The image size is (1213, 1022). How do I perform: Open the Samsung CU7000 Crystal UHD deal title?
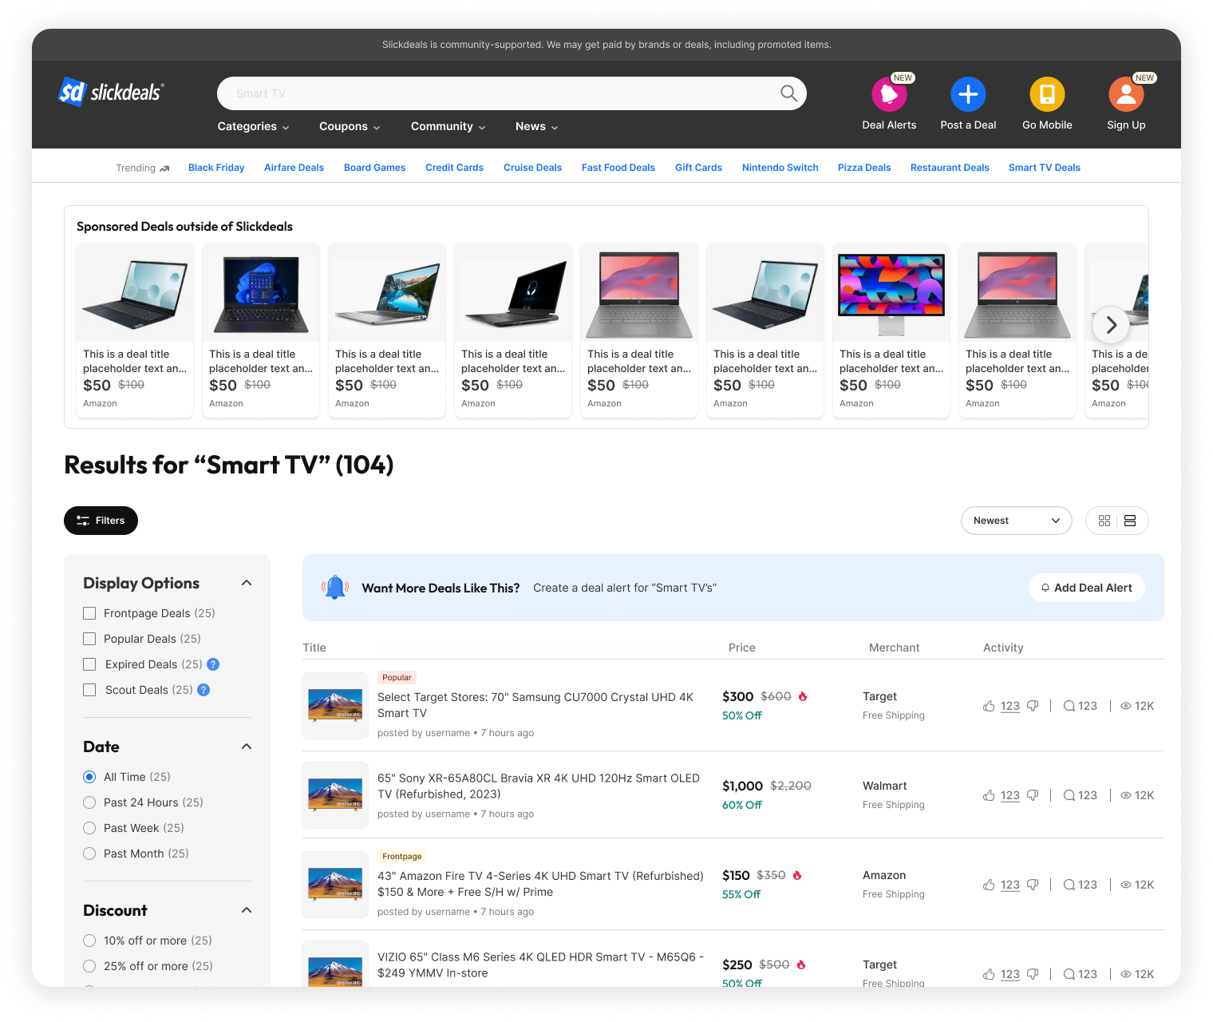[x=535, y=705]
